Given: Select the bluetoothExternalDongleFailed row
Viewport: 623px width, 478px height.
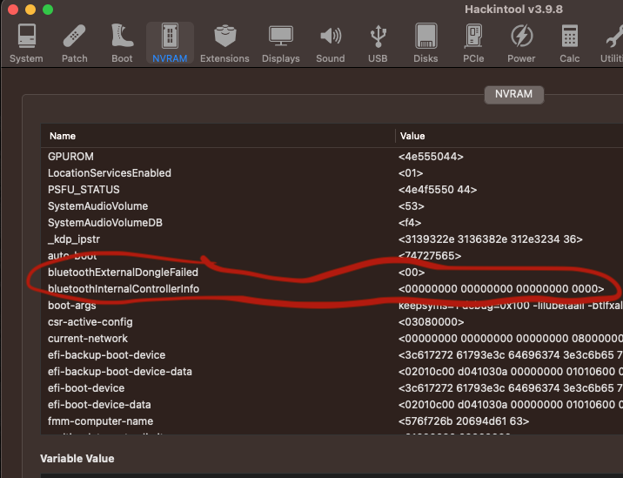Looking at the screenshot, I should coord(332,272).
